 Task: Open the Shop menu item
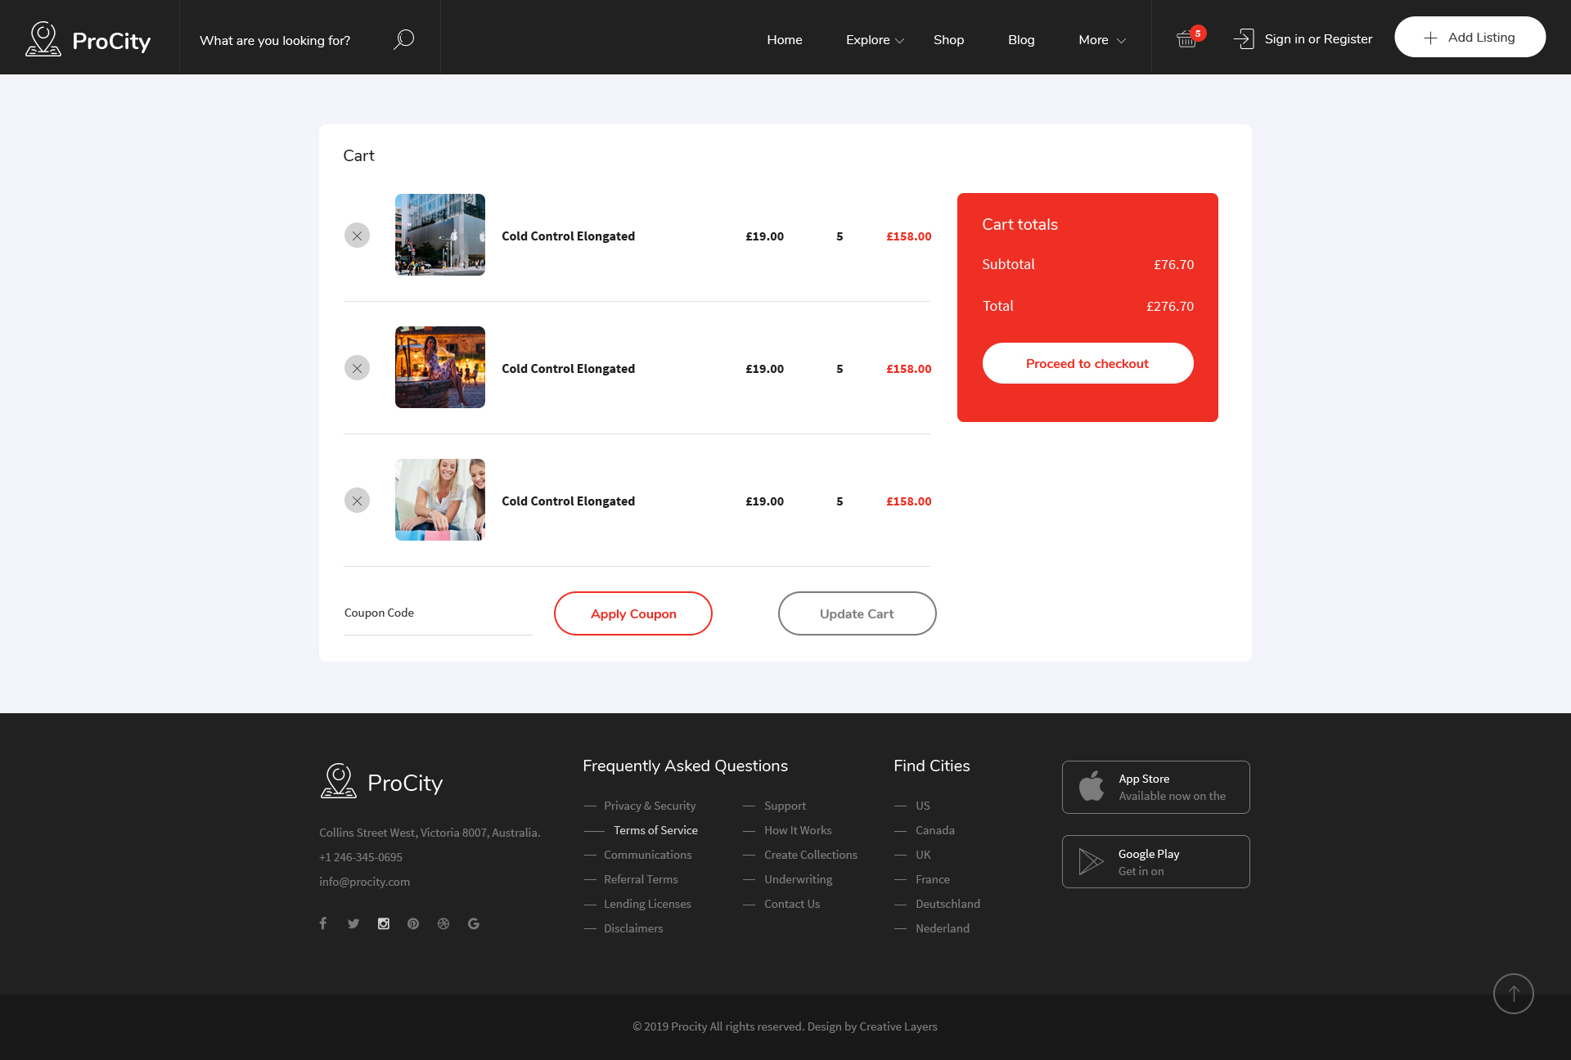(x=948, y=40)
